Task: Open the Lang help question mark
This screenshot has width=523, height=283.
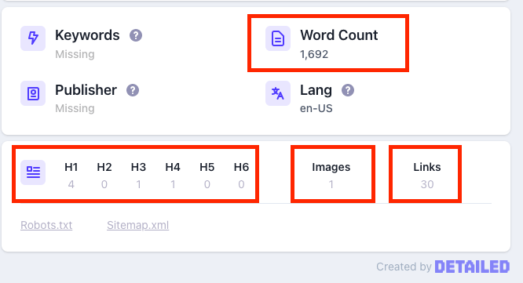Action: click(348, 90)
